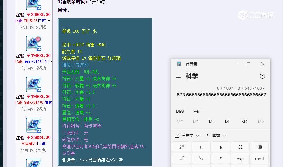
Task: Show the calculator history
Action: pos(263,76)
